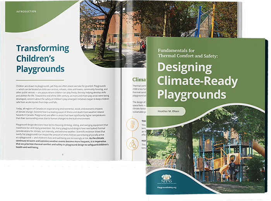Click the partially hidden Clima heading
This screenshot has width=271, height=201.
point(139,80)
